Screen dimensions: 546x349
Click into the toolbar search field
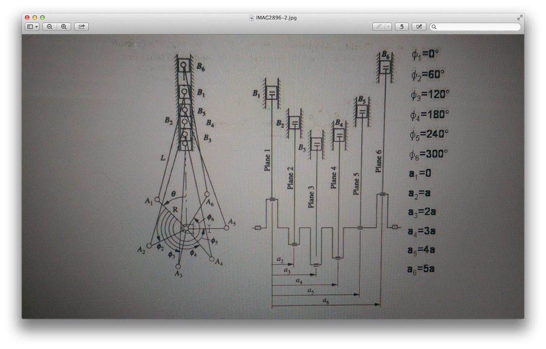coord(475,27)
